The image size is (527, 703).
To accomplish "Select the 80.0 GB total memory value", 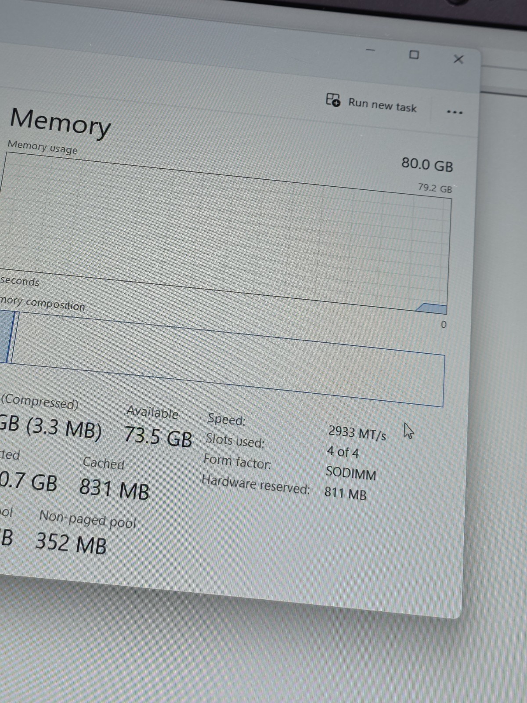I will coord(427,164).
